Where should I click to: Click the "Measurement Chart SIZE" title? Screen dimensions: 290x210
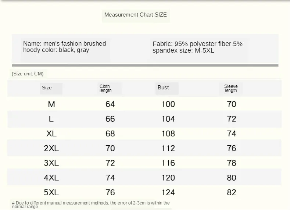coord(135,15)
